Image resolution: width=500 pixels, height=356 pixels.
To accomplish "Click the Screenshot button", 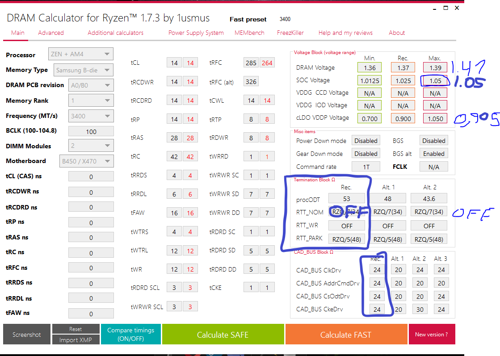I will click(27, 334).
